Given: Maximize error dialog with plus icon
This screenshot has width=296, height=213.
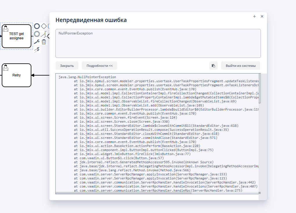Looking at the screenshot, I should [x=255, y=16].
